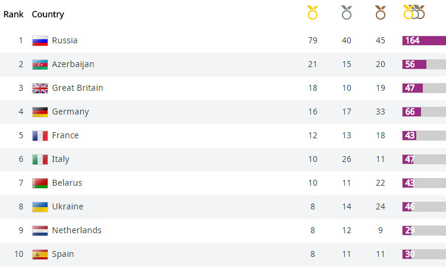This screenshot has width=446, height=267.
Task: Click the gold medal column icon
Action: [312, 12]
